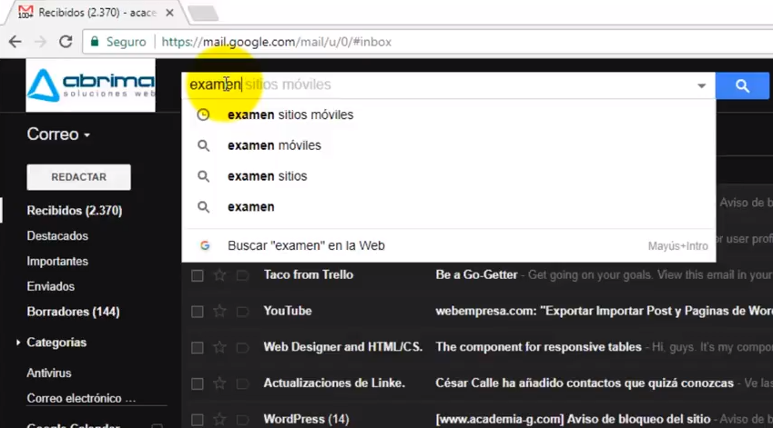Viewport: 773px width, 428px height.
Task: Mark Taco from Trello email as important
Action: (242, 275)
